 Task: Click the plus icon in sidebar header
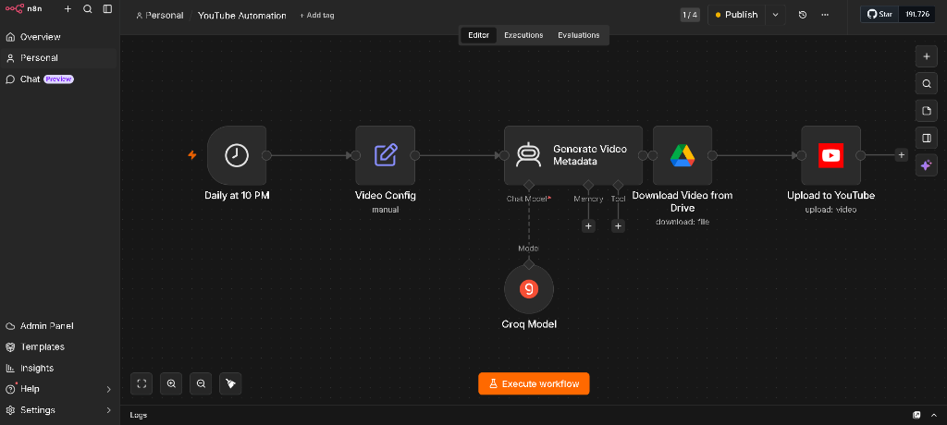click(68, 9)
